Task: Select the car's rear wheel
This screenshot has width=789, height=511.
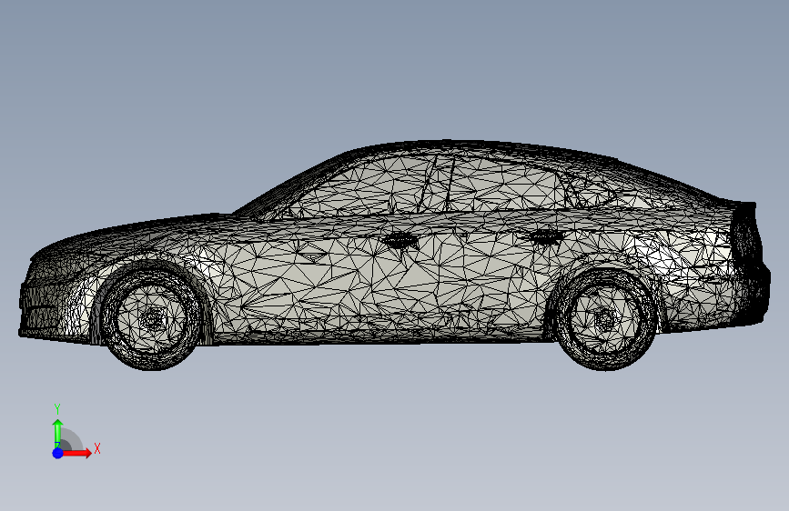Action: tap(605, 320)
